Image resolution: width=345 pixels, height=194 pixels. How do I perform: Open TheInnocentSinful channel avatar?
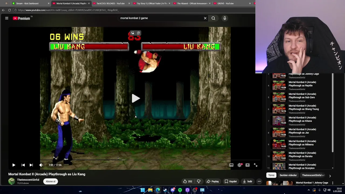12,181
